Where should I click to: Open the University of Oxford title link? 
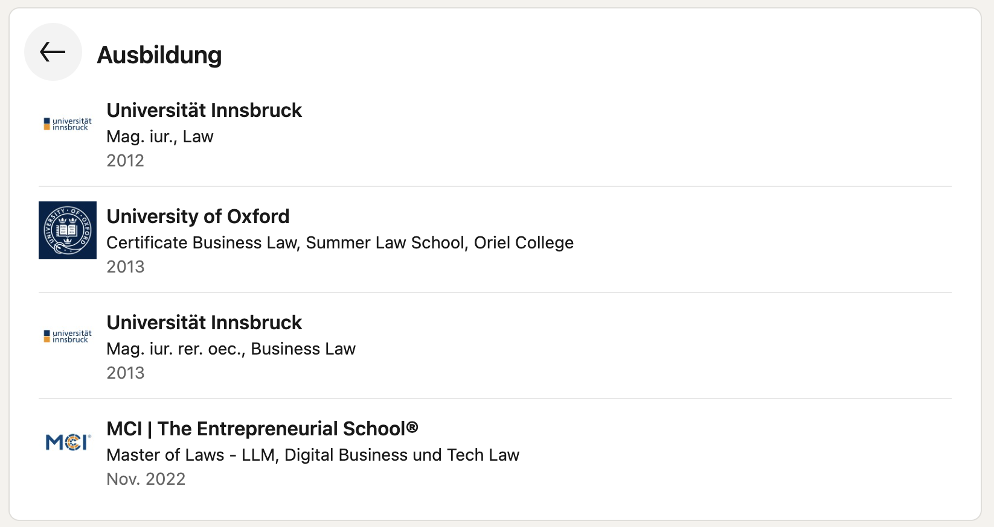198,216
